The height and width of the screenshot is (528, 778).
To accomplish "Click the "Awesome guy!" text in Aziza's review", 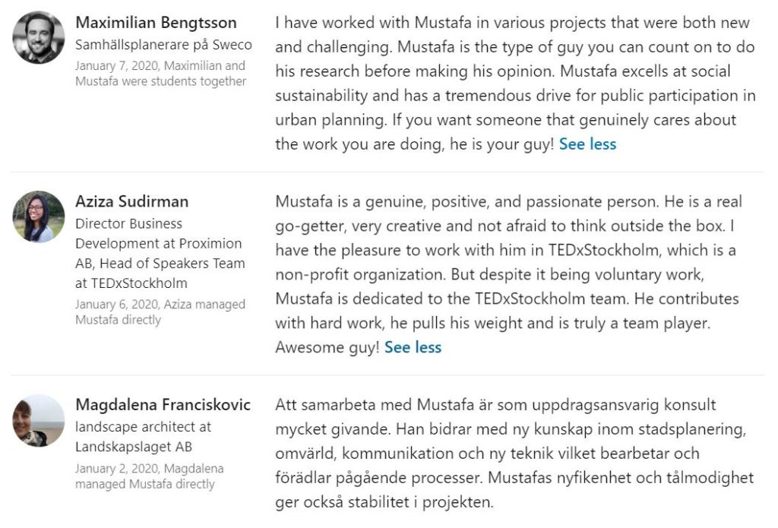I will (326, 347).
